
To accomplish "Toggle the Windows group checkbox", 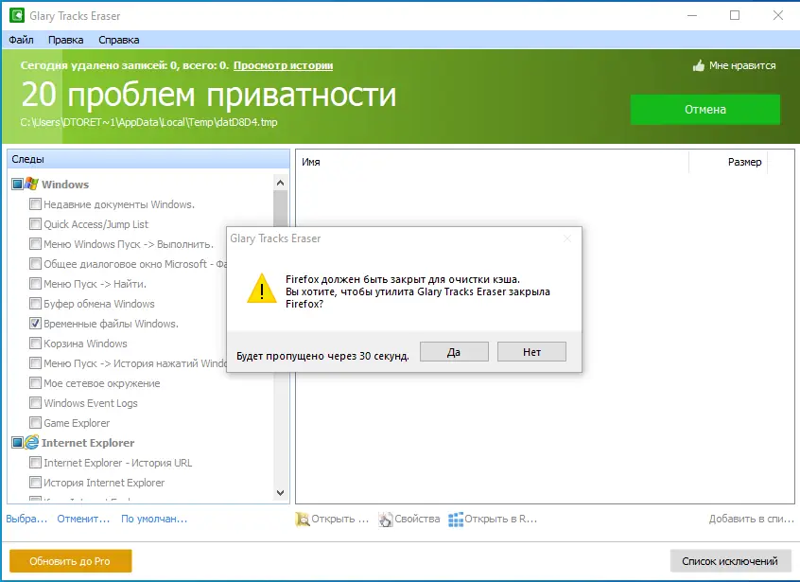I will pyautogui.click(x=17, y=184).
